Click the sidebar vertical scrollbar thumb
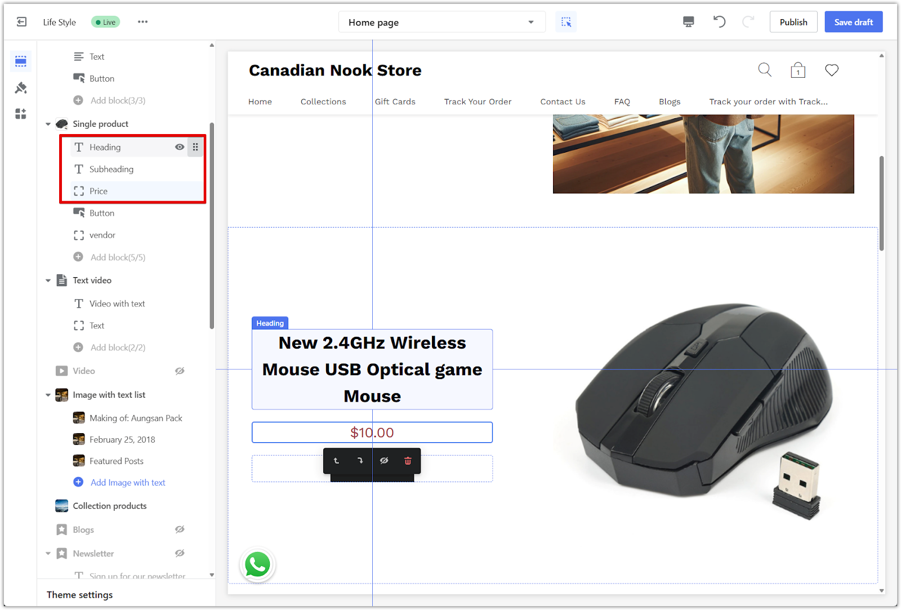The height and width of the screenshot is (610, 901). point(212,225)
